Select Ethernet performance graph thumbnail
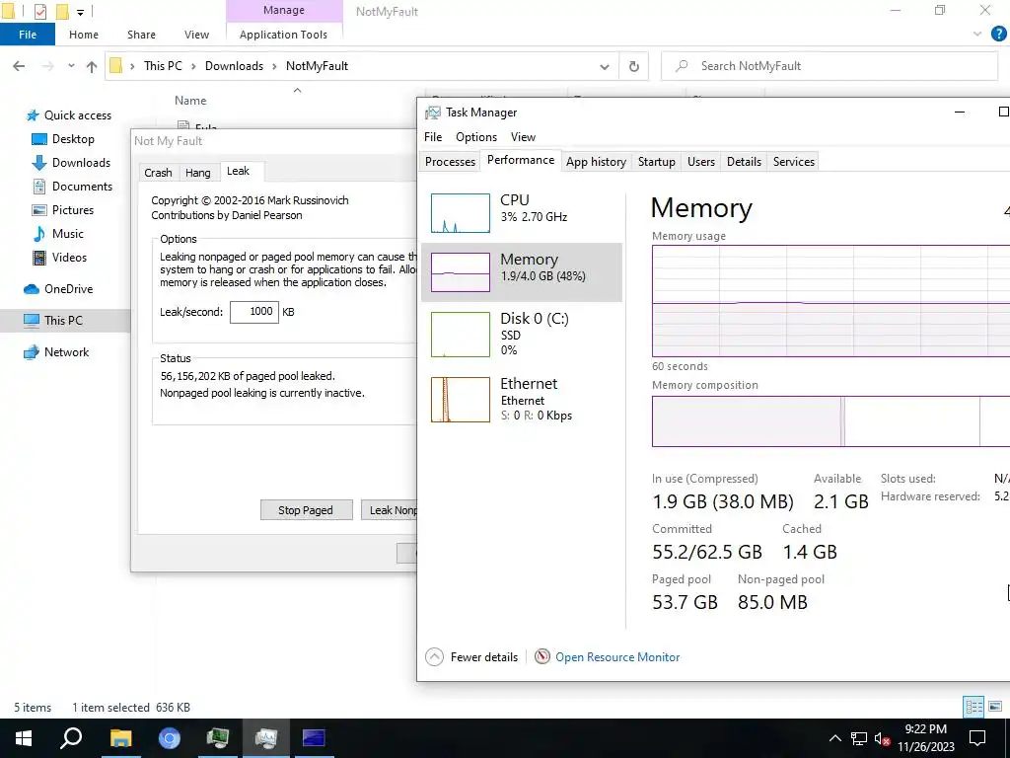This screenshot has height=758, width=1010. coord(460,400)
